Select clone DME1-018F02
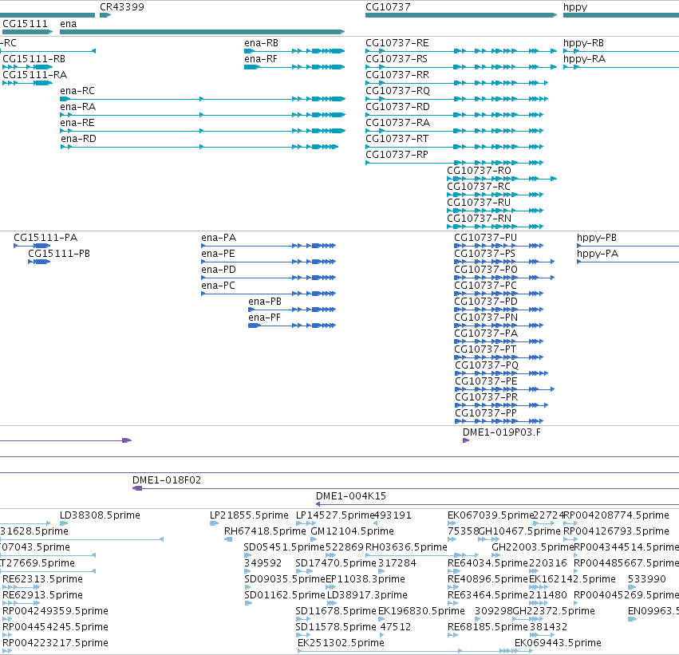Image resolution: width=679 pixels, height=655 pixels. (405, 489)
